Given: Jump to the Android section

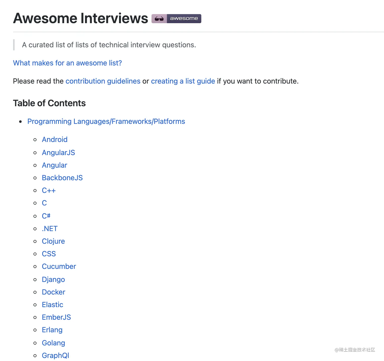Looking at the screenshot, I should 55,139.
